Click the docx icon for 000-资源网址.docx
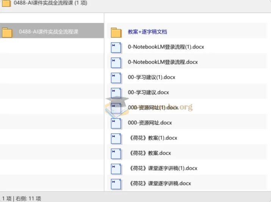Viewport: 271px width, 202px height. click(116, 123)
